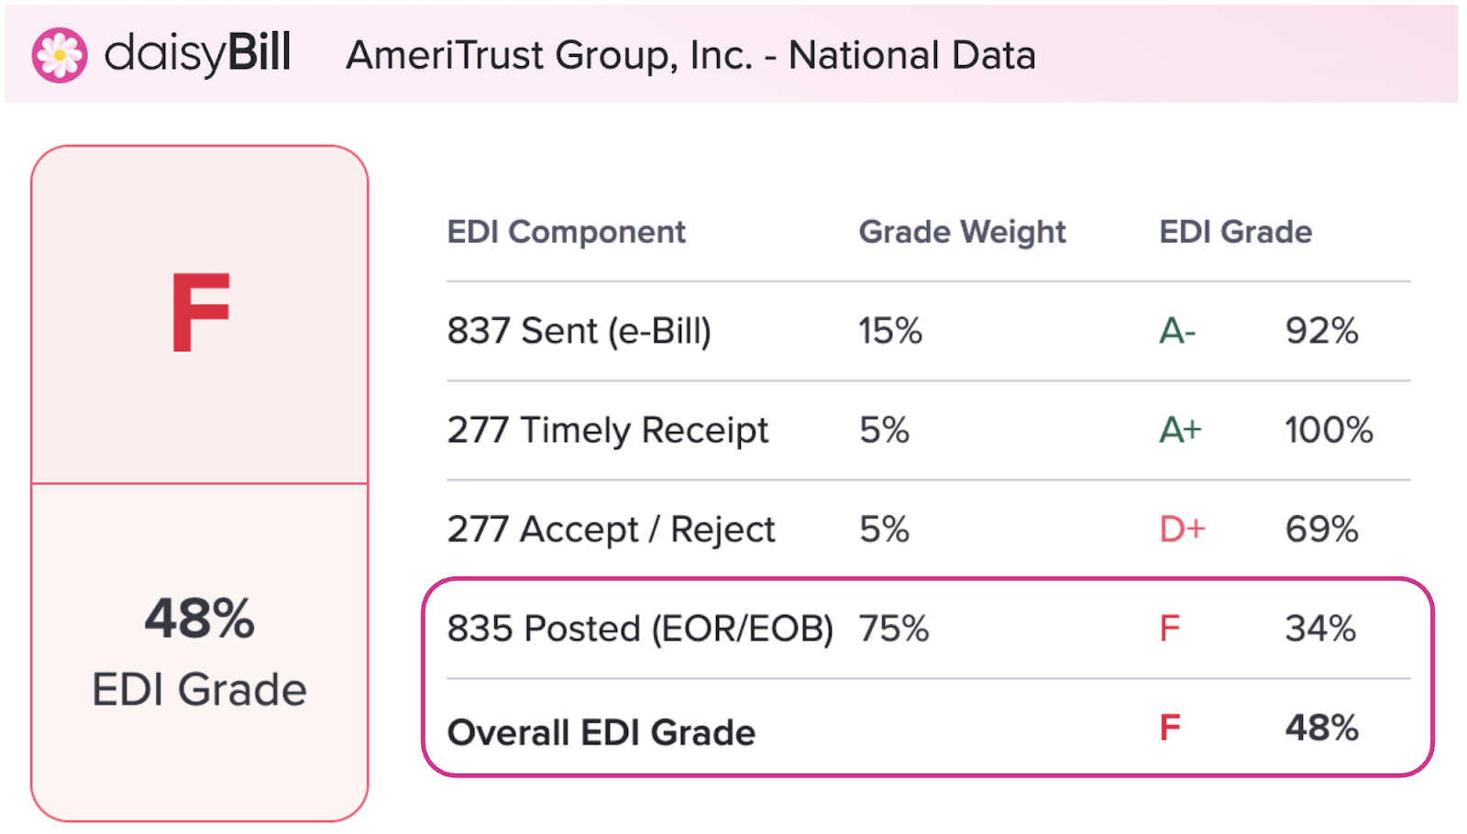Click the Overall EDI Grade row label
The height and width of the screenshot is (834, 1467).
pos(601,733)
